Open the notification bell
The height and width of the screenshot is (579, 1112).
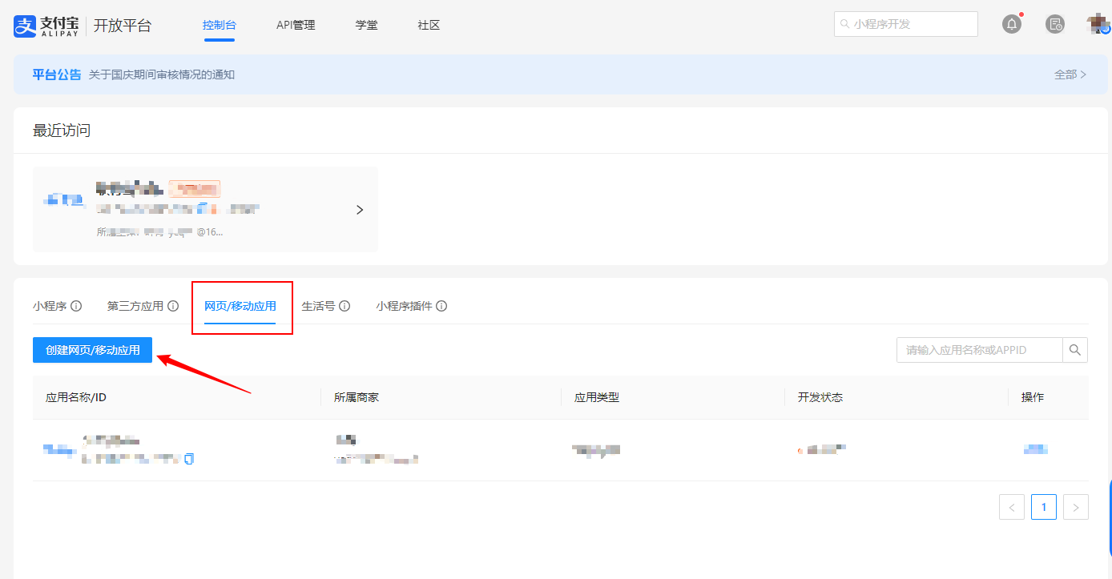tap(1012, 24)
